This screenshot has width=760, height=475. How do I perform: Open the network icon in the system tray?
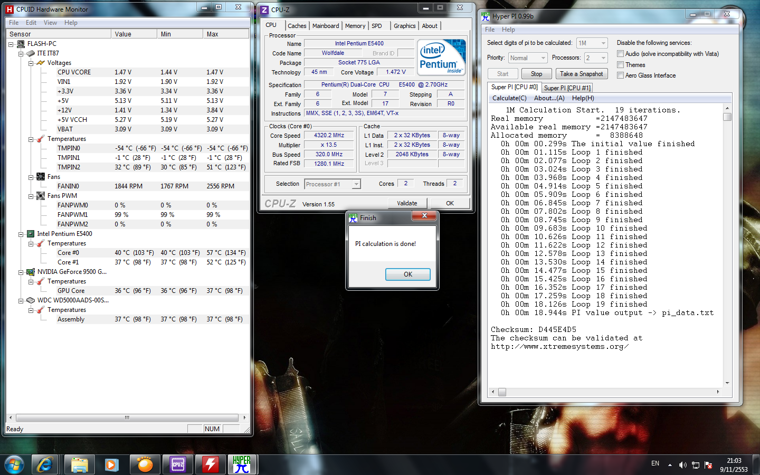pos(696,465)
